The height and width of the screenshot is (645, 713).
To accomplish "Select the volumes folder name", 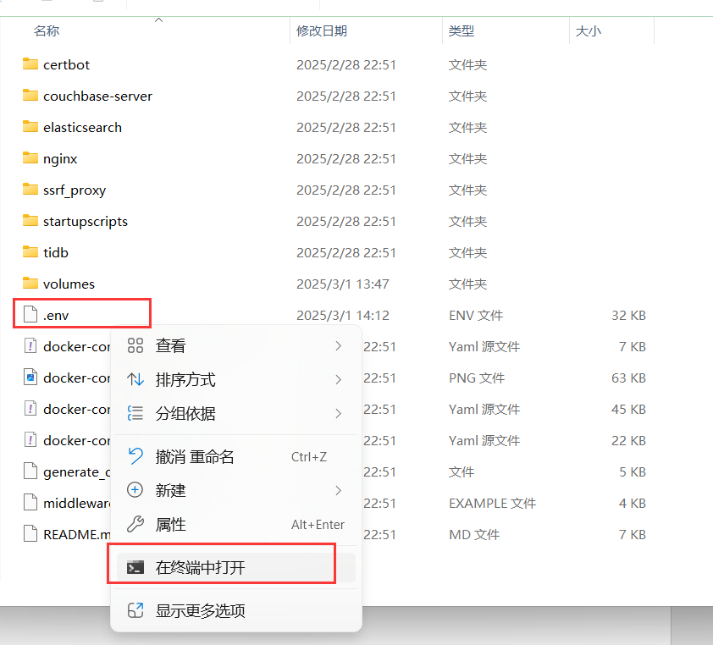I will click(x=69, y=284).
